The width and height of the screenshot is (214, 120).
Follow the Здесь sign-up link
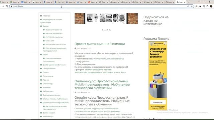(123, 72)
